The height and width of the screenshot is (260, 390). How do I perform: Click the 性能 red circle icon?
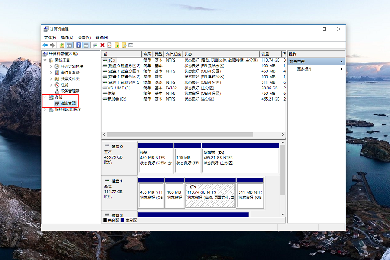57,85
